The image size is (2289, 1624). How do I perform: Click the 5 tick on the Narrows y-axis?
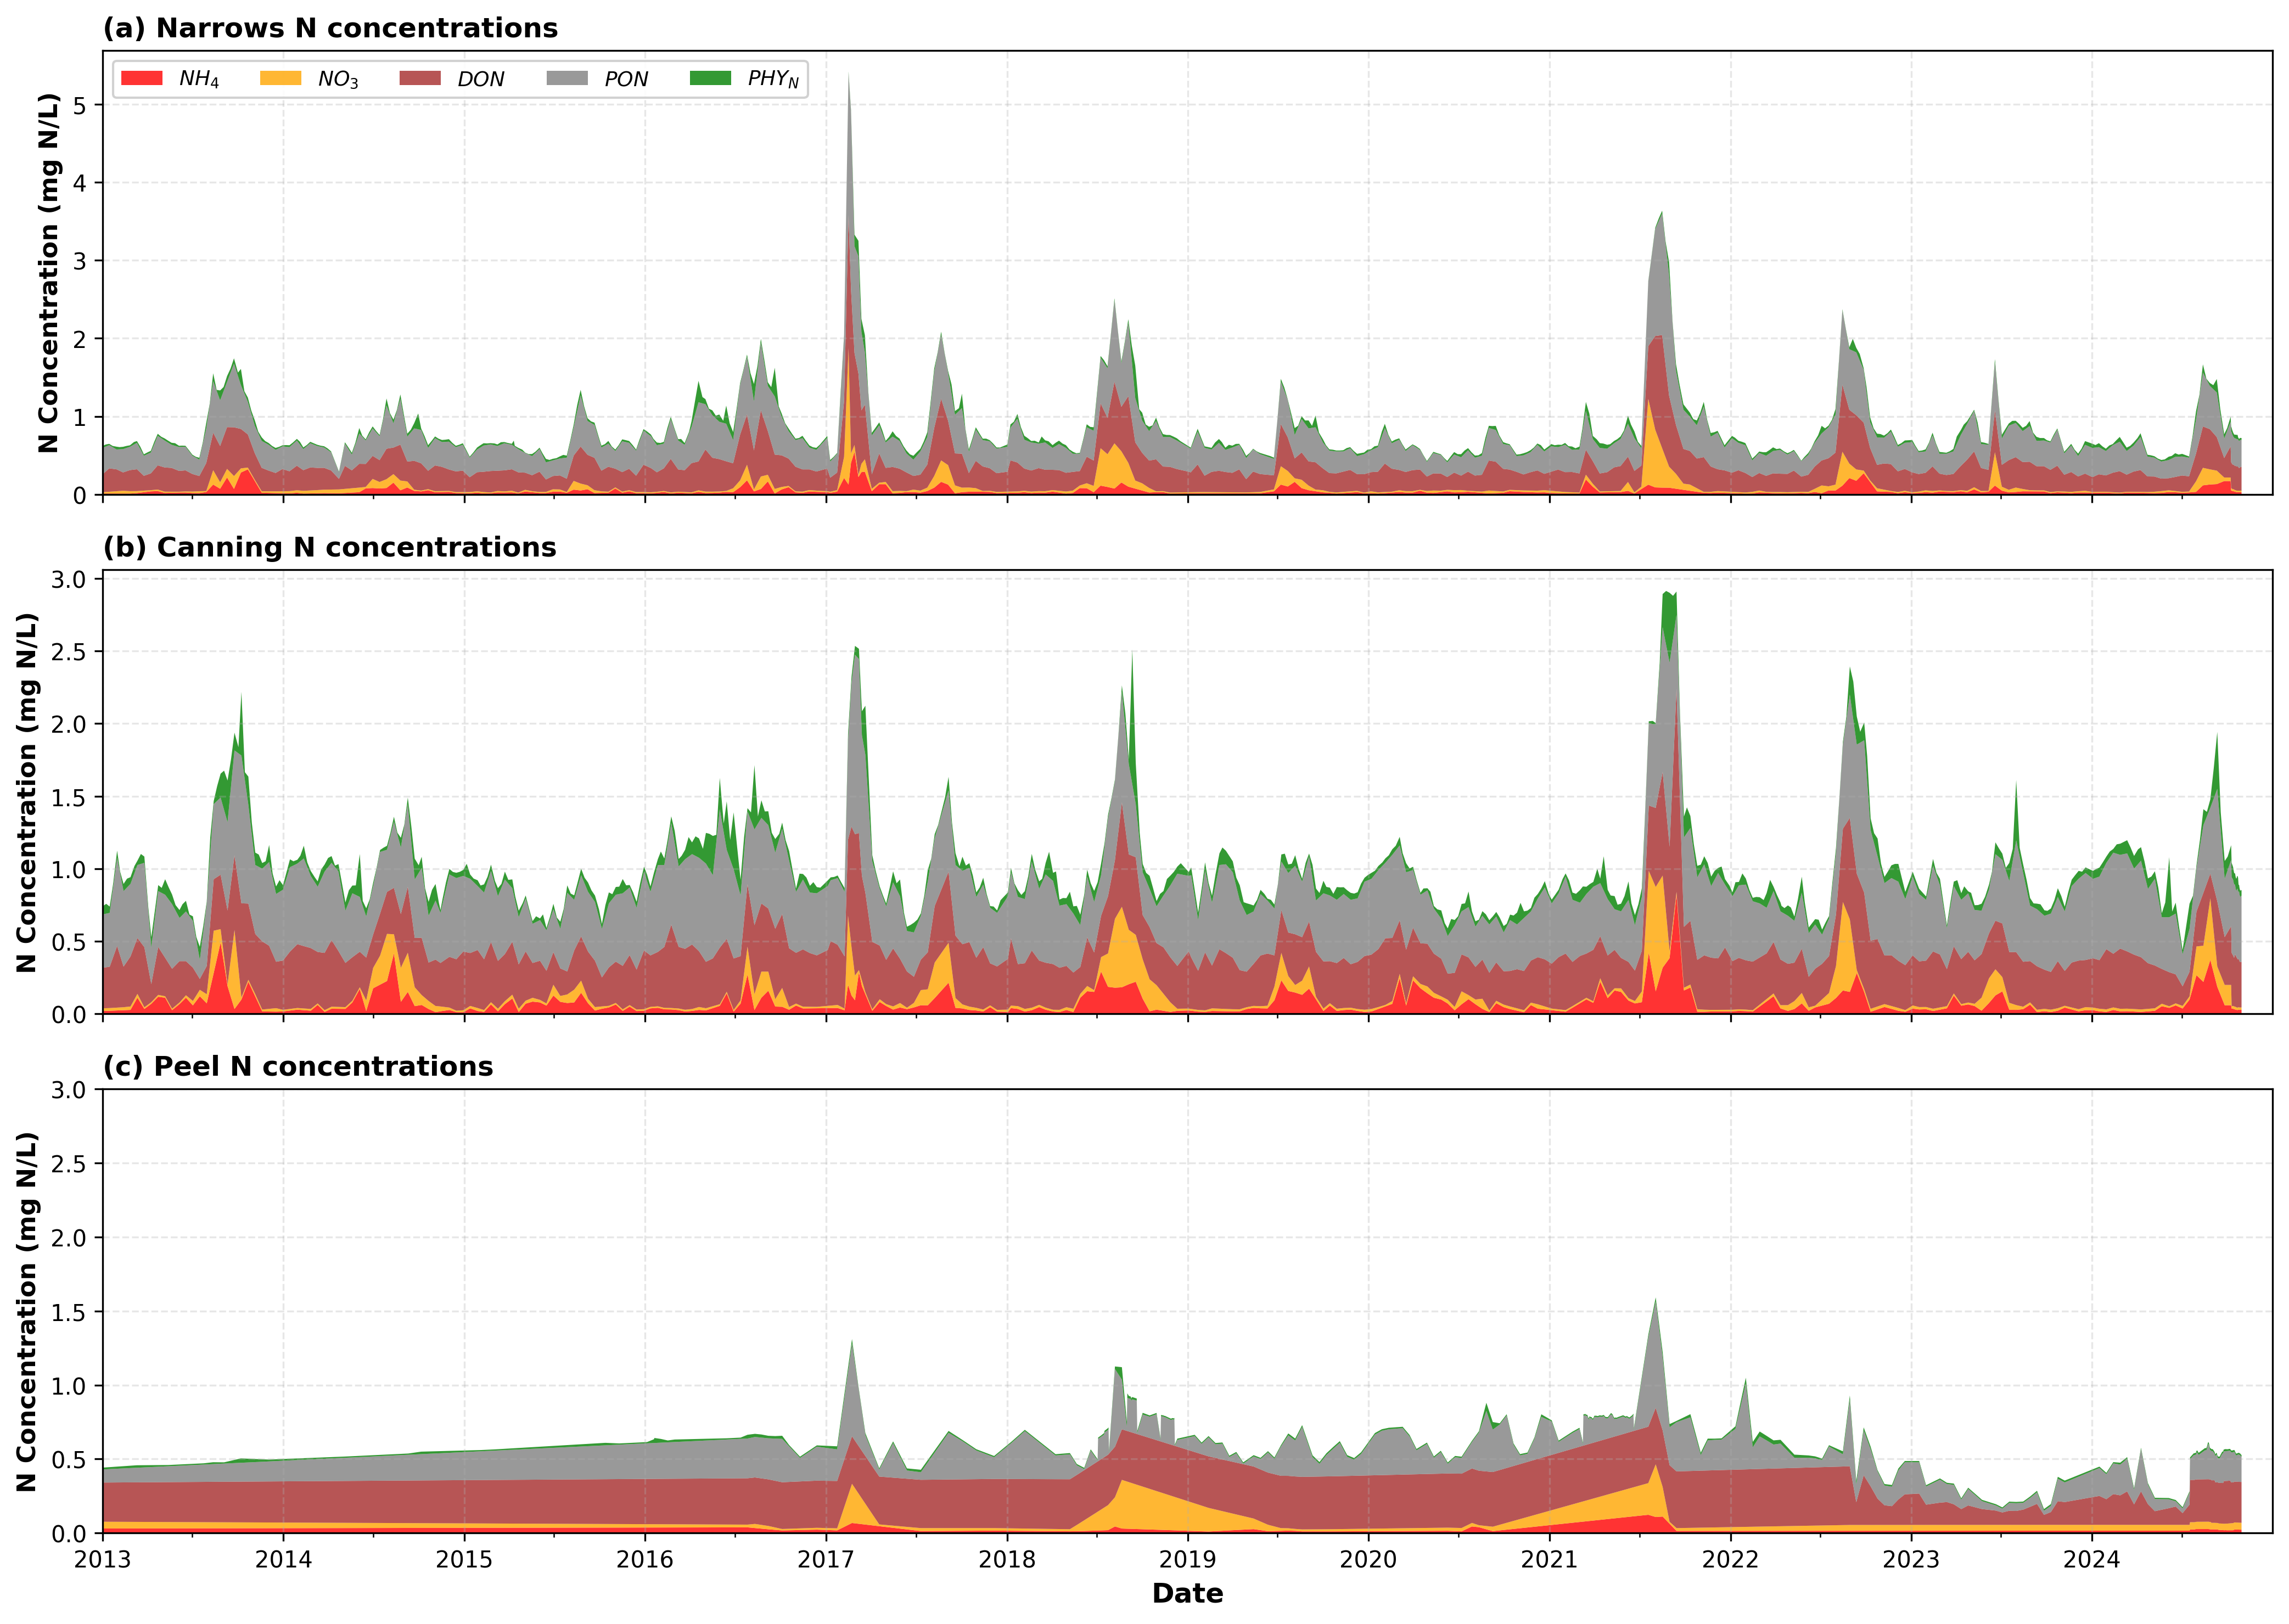click(x=81, y=105)
